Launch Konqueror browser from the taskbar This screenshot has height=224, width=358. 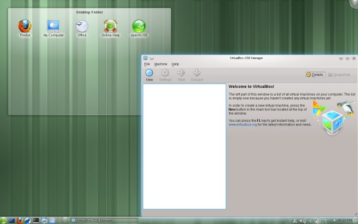click(x=27, y=220)
